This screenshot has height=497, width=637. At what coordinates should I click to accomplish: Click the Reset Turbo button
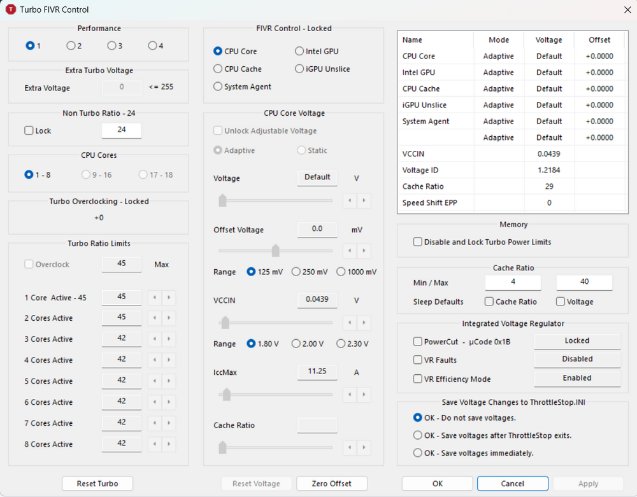[97, 484]
